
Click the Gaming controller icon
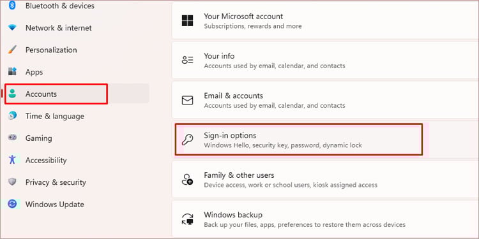pos(12,138)
